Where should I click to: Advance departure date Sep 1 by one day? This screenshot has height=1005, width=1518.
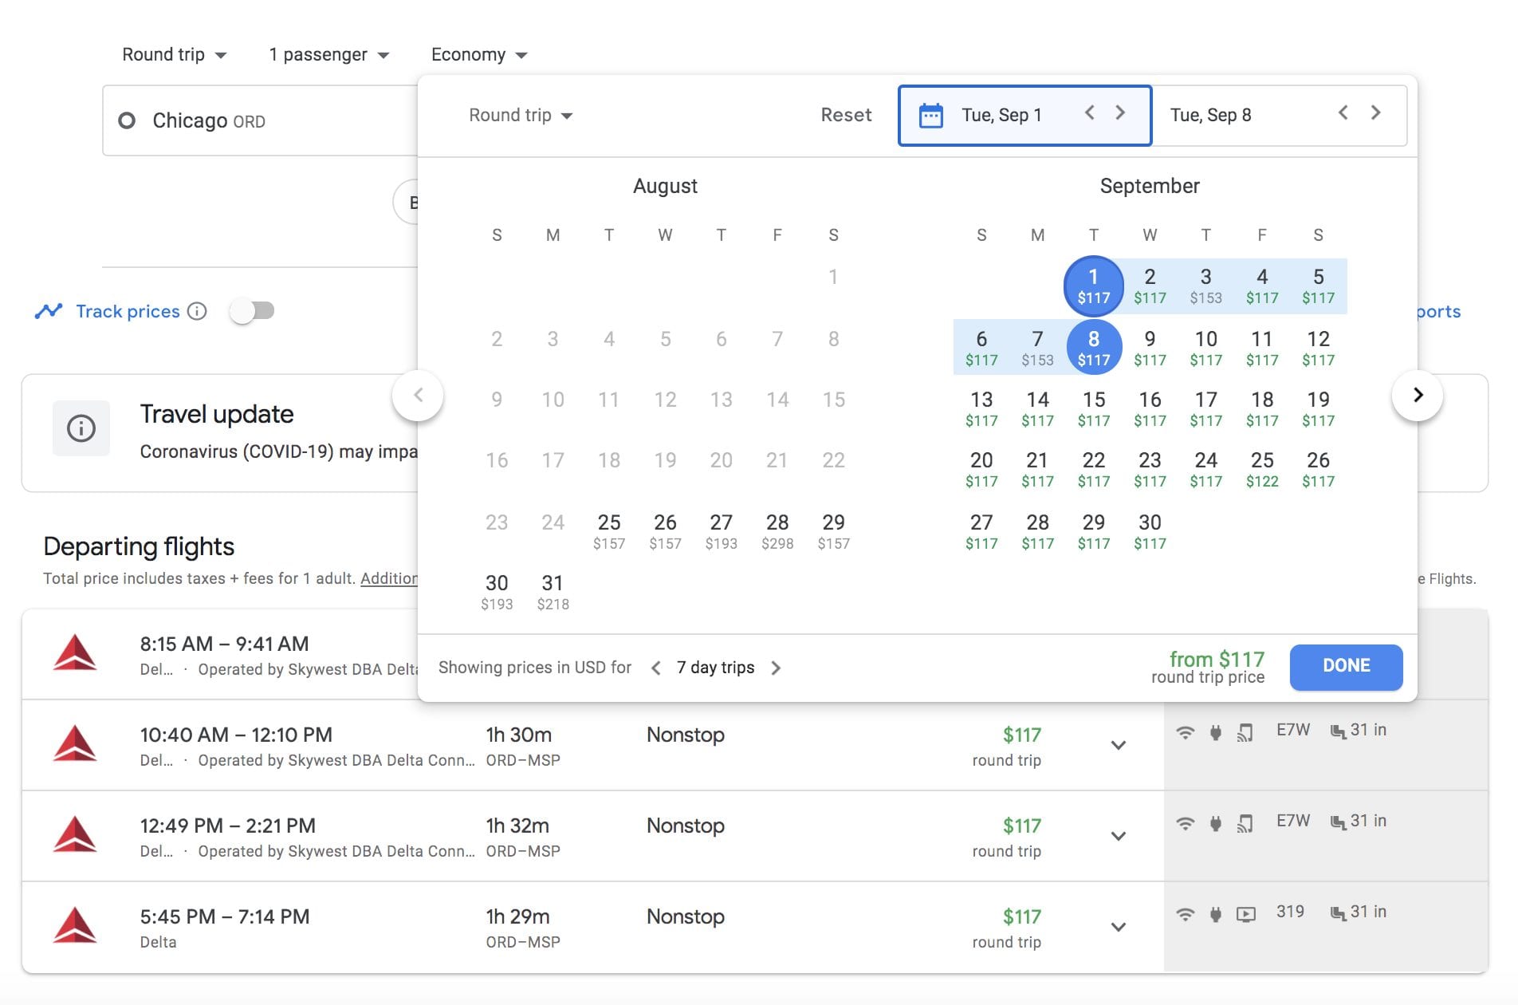(1120, 113)
